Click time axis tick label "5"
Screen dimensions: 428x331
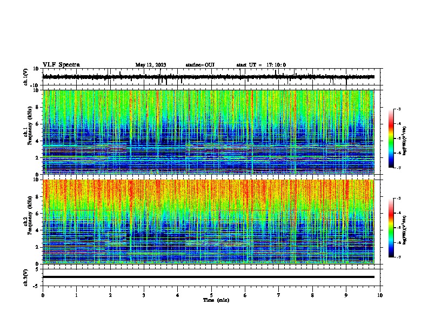click(211, 295)
